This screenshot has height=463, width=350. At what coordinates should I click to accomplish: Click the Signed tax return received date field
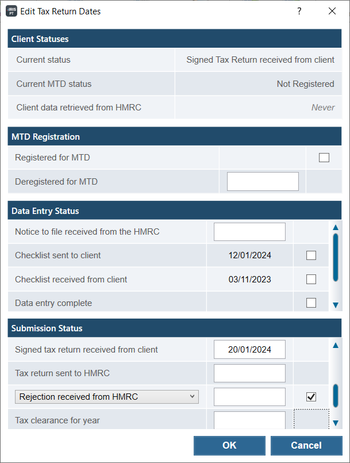click(249, 350)
